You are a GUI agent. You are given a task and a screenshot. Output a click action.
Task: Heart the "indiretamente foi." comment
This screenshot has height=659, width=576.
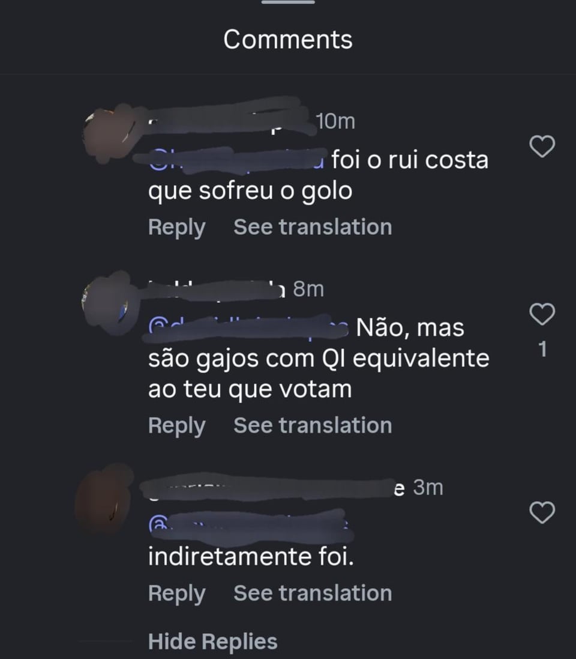[x=543, y=512]
